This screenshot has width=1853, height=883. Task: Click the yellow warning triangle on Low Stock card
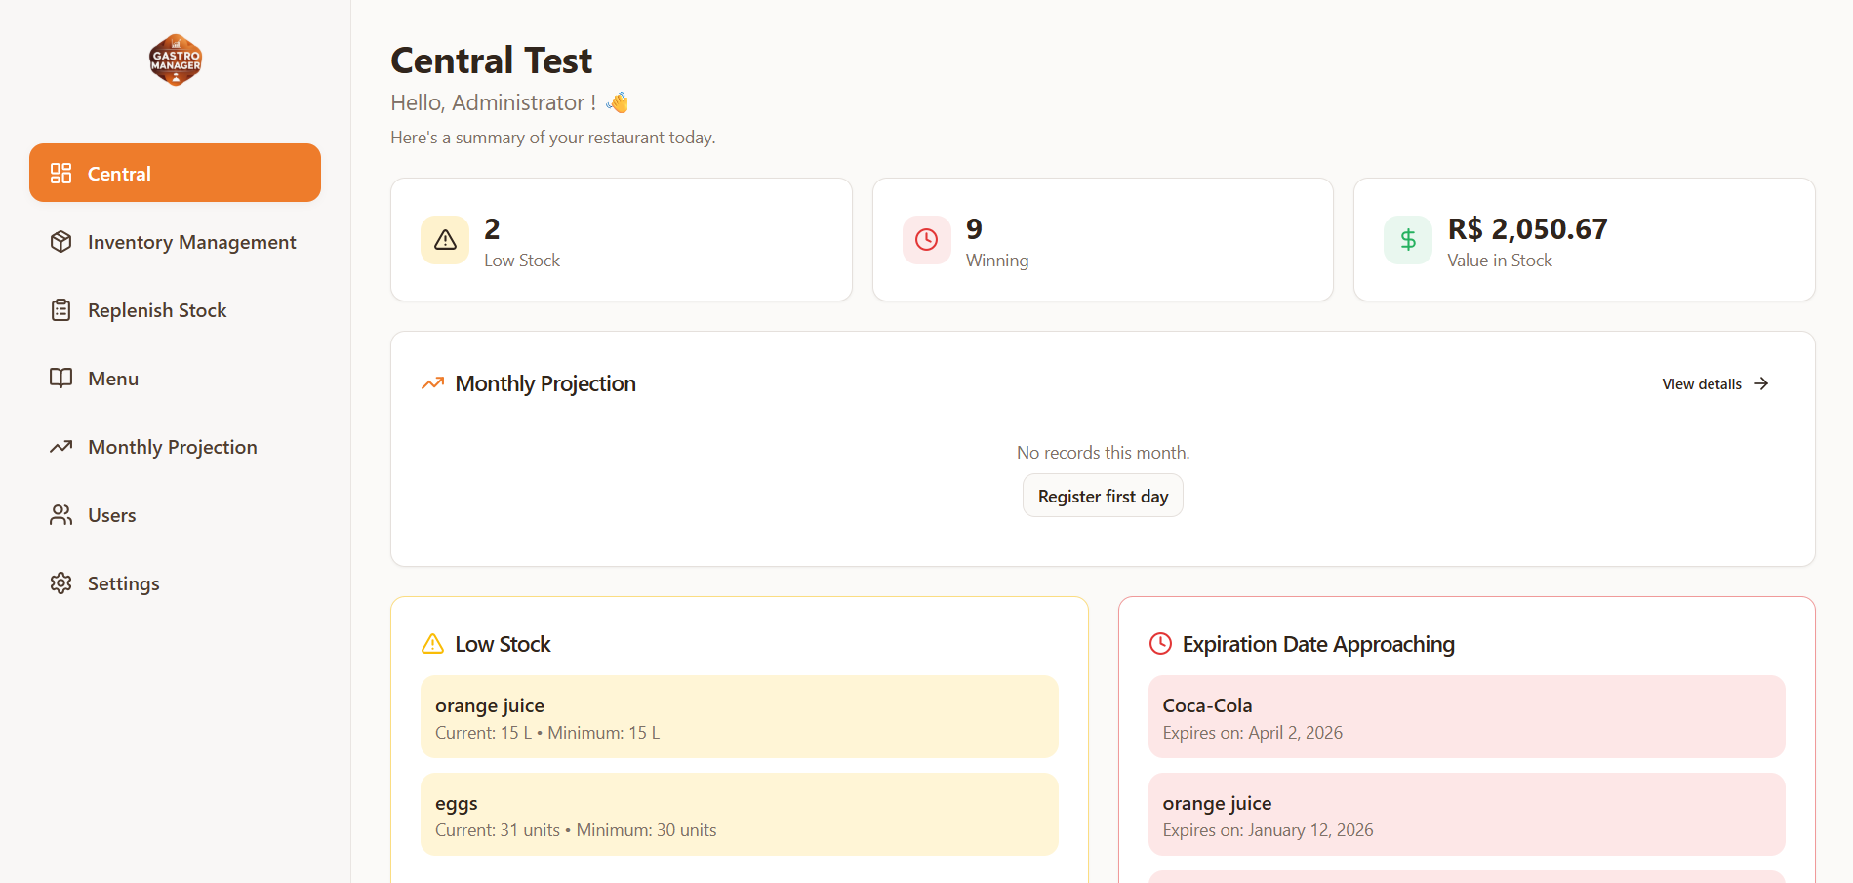pyautogui.click(x=444, y=239)
